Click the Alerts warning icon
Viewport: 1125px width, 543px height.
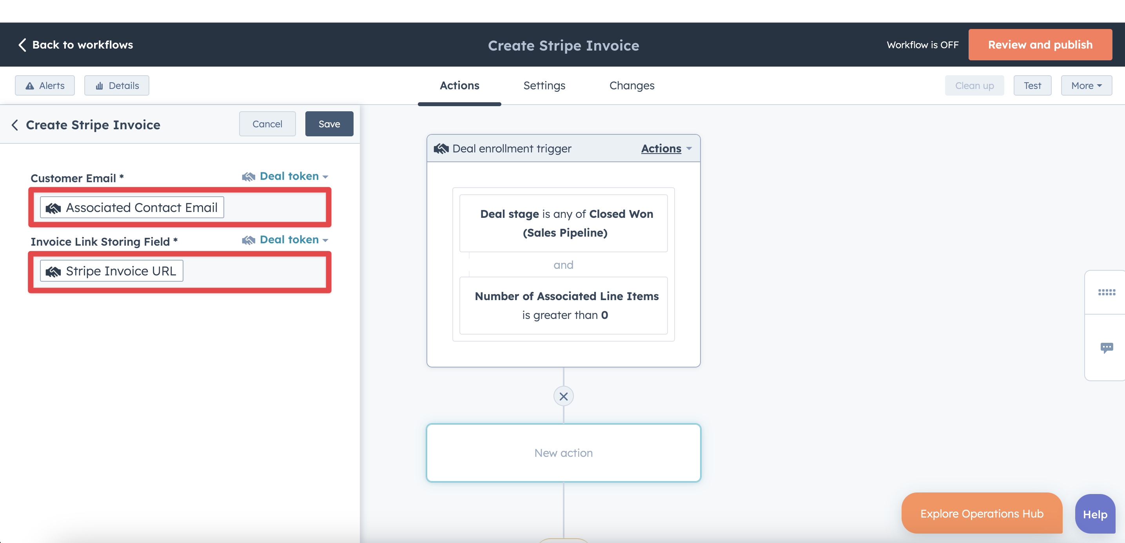pyautogui.click(x=29, y=85)
